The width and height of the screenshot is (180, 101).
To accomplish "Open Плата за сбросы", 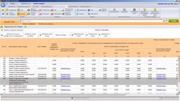I will (x=103, y=10).
